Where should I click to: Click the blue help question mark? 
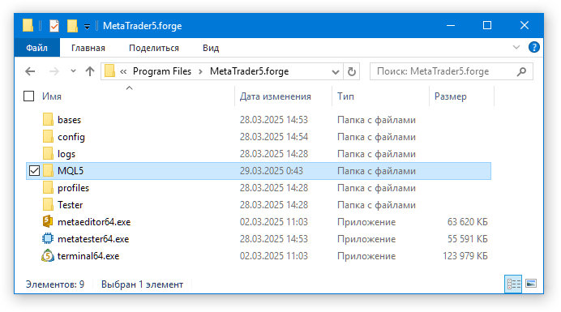[533, 47]
